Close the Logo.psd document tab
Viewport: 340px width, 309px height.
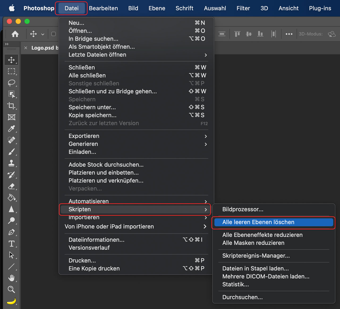[x=26, y=48]
